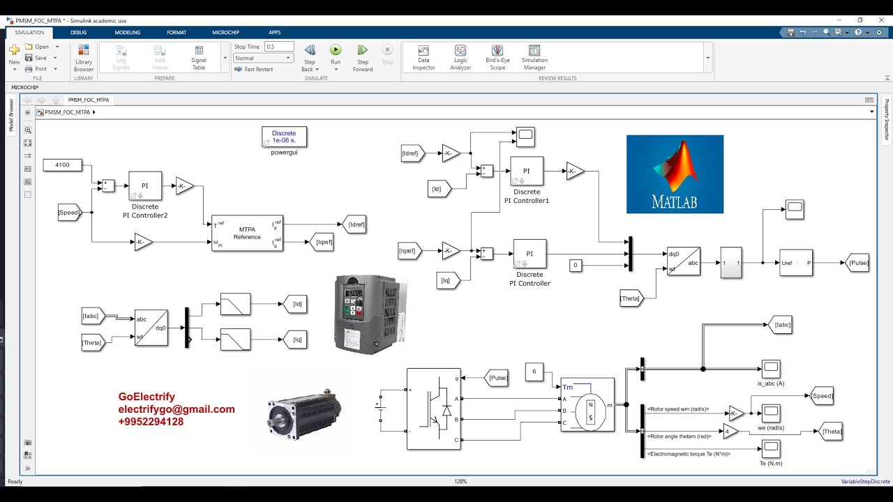The image size is (893, 502).
Task: Open the Property Inspector side panel
Action: 887,119
